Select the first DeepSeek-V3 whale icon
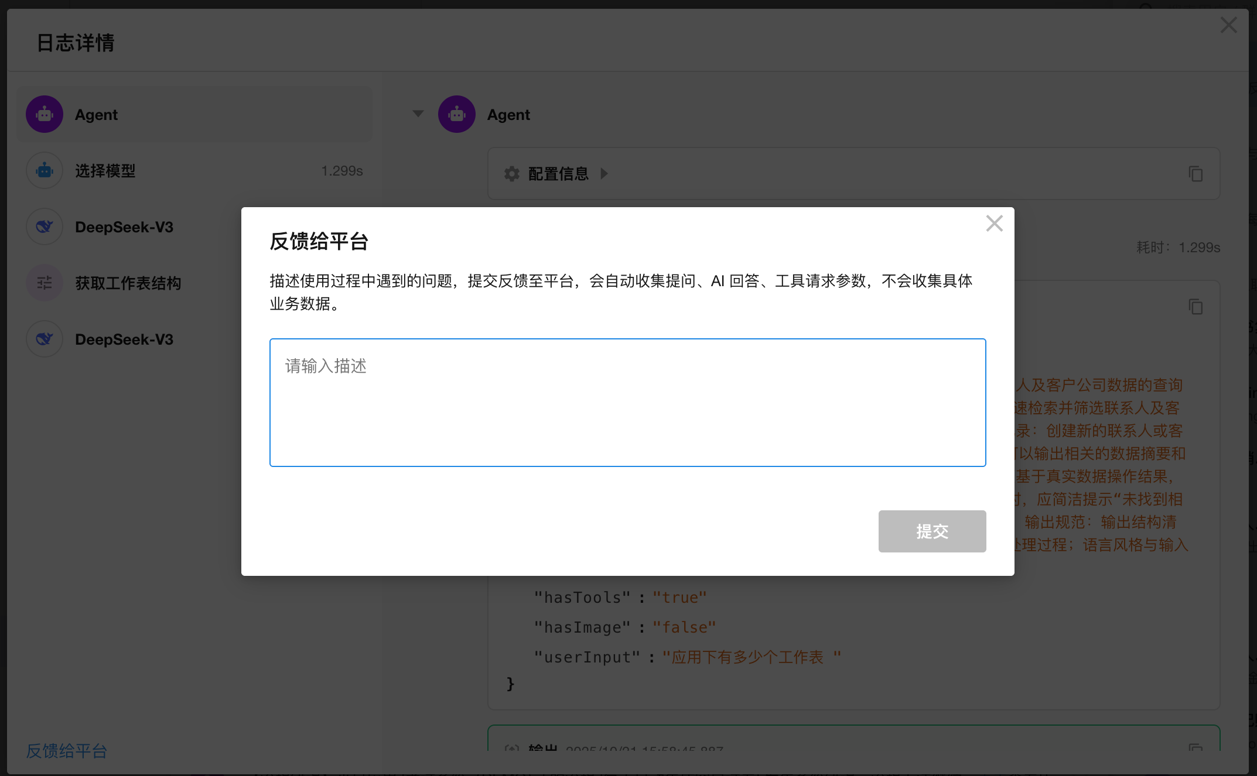The width and height of the screenshot is (1257, 776). coord(45,227)
